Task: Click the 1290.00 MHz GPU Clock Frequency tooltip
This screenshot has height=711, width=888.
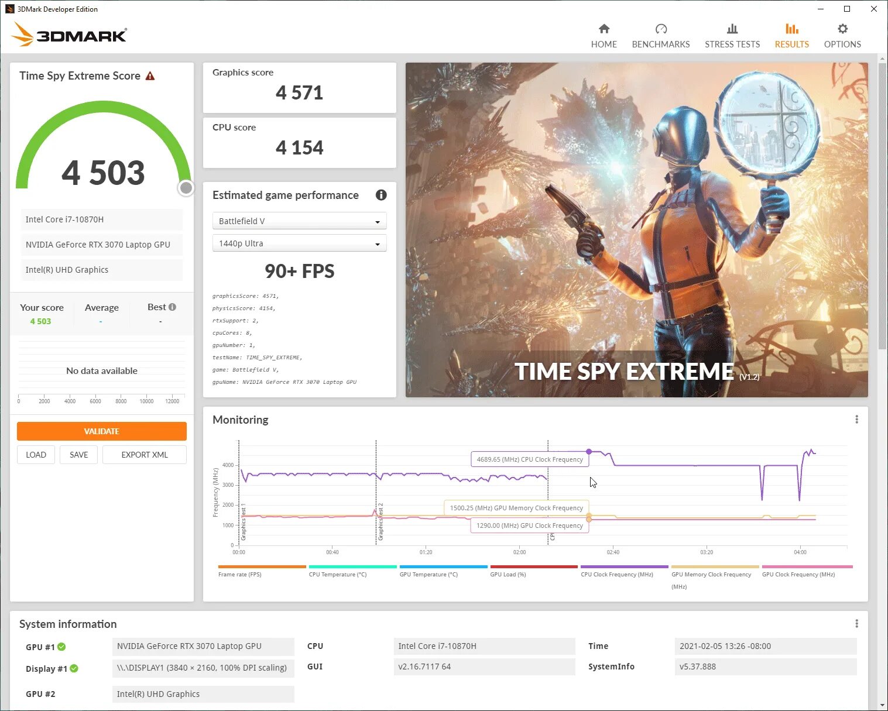Action: [530, 525]
